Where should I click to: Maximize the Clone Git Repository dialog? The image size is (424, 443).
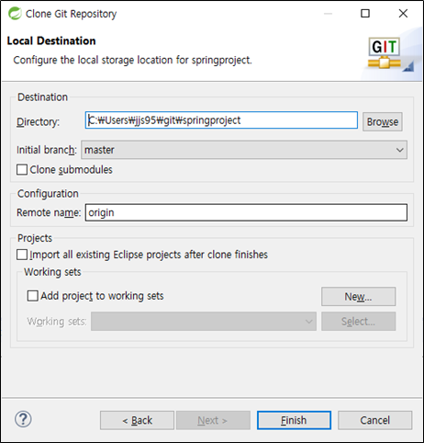pos(365,14)
